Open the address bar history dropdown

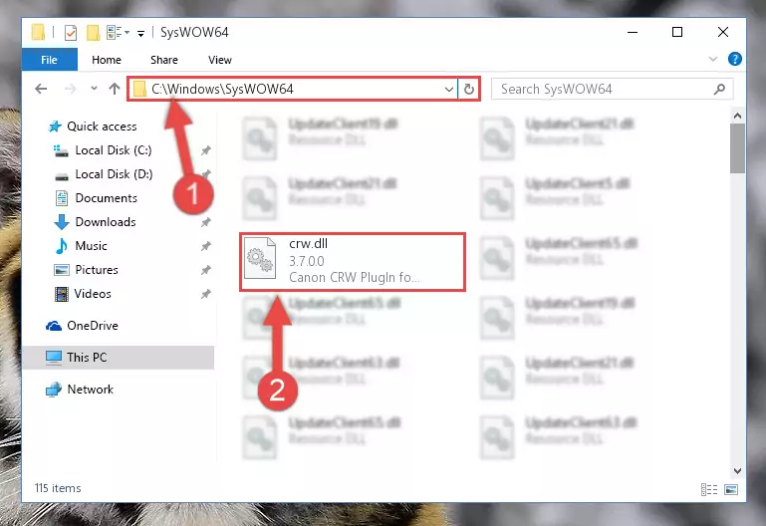pyautogui.click(x=449, y=90)
